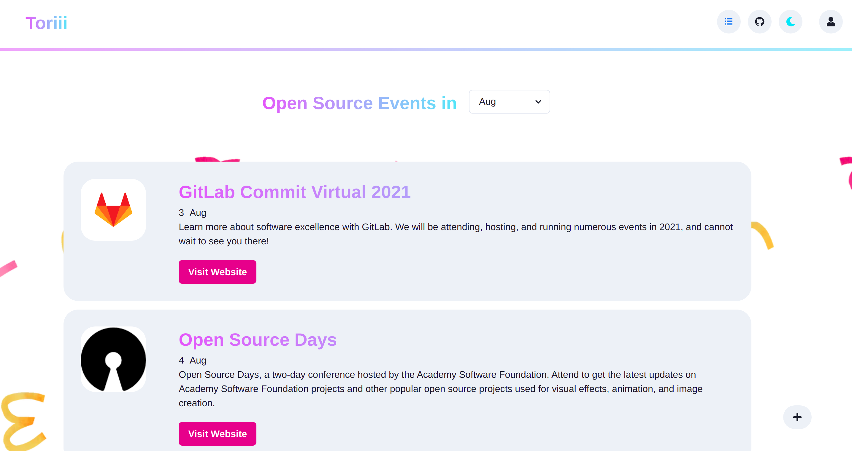Visit Website for GitLab Commit event

coord(217,272)
